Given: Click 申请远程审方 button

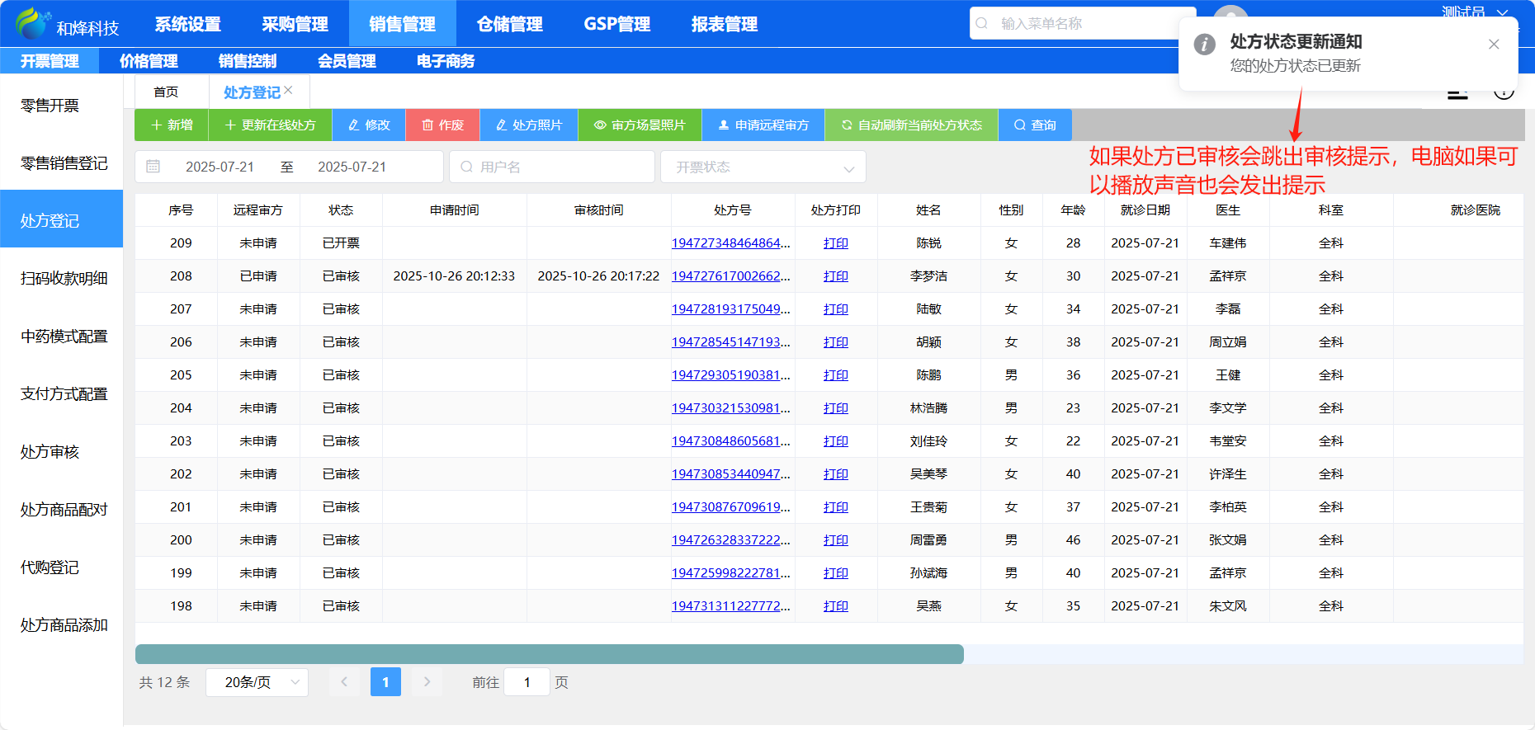Looking at the screenshot, I should pos(763,125).
